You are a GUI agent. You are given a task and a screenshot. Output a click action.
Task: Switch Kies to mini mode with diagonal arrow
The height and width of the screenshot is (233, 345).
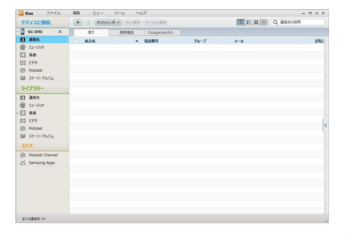[x=317, y=13]
